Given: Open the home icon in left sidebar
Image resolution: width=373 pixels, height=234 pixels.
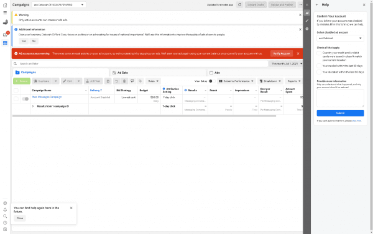Looking at the screenshot, I should (x=5, y=5).
